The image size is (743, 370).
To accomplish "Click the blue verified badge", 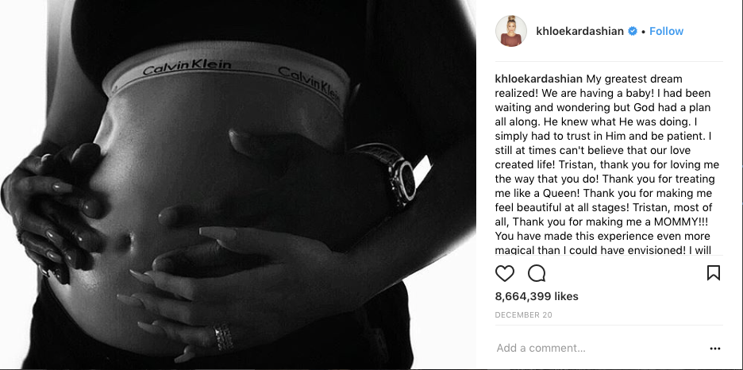I will (x=632, y=31).
